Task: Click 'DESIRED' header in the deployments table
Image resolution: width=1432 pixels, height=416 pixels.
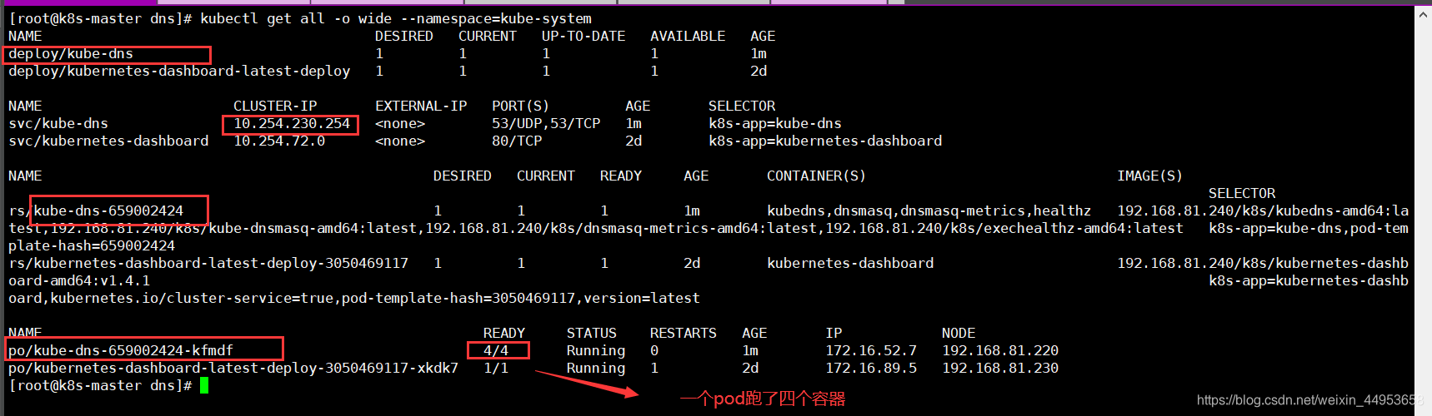Action: click(404, 36)
